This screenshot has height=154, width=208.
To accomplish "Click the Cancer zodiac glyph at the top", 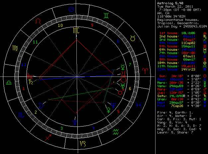I will click(71, 9).
